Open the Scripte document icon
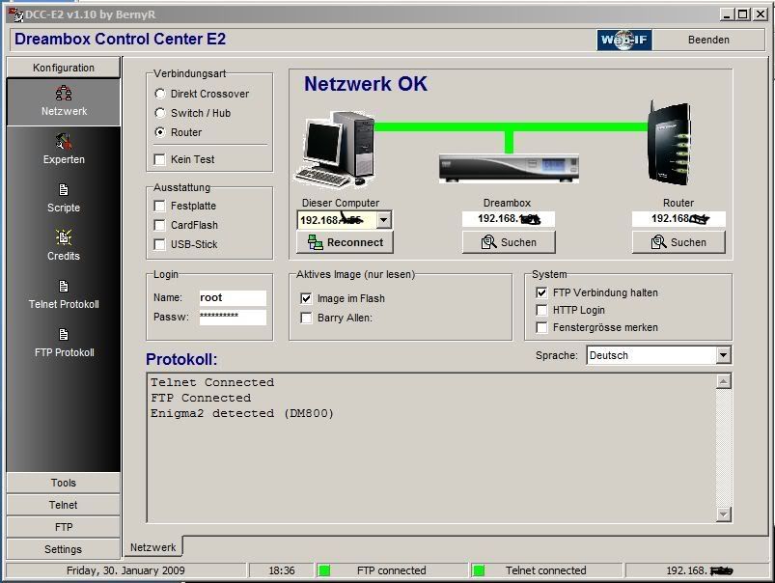 [x=64, y=189]
